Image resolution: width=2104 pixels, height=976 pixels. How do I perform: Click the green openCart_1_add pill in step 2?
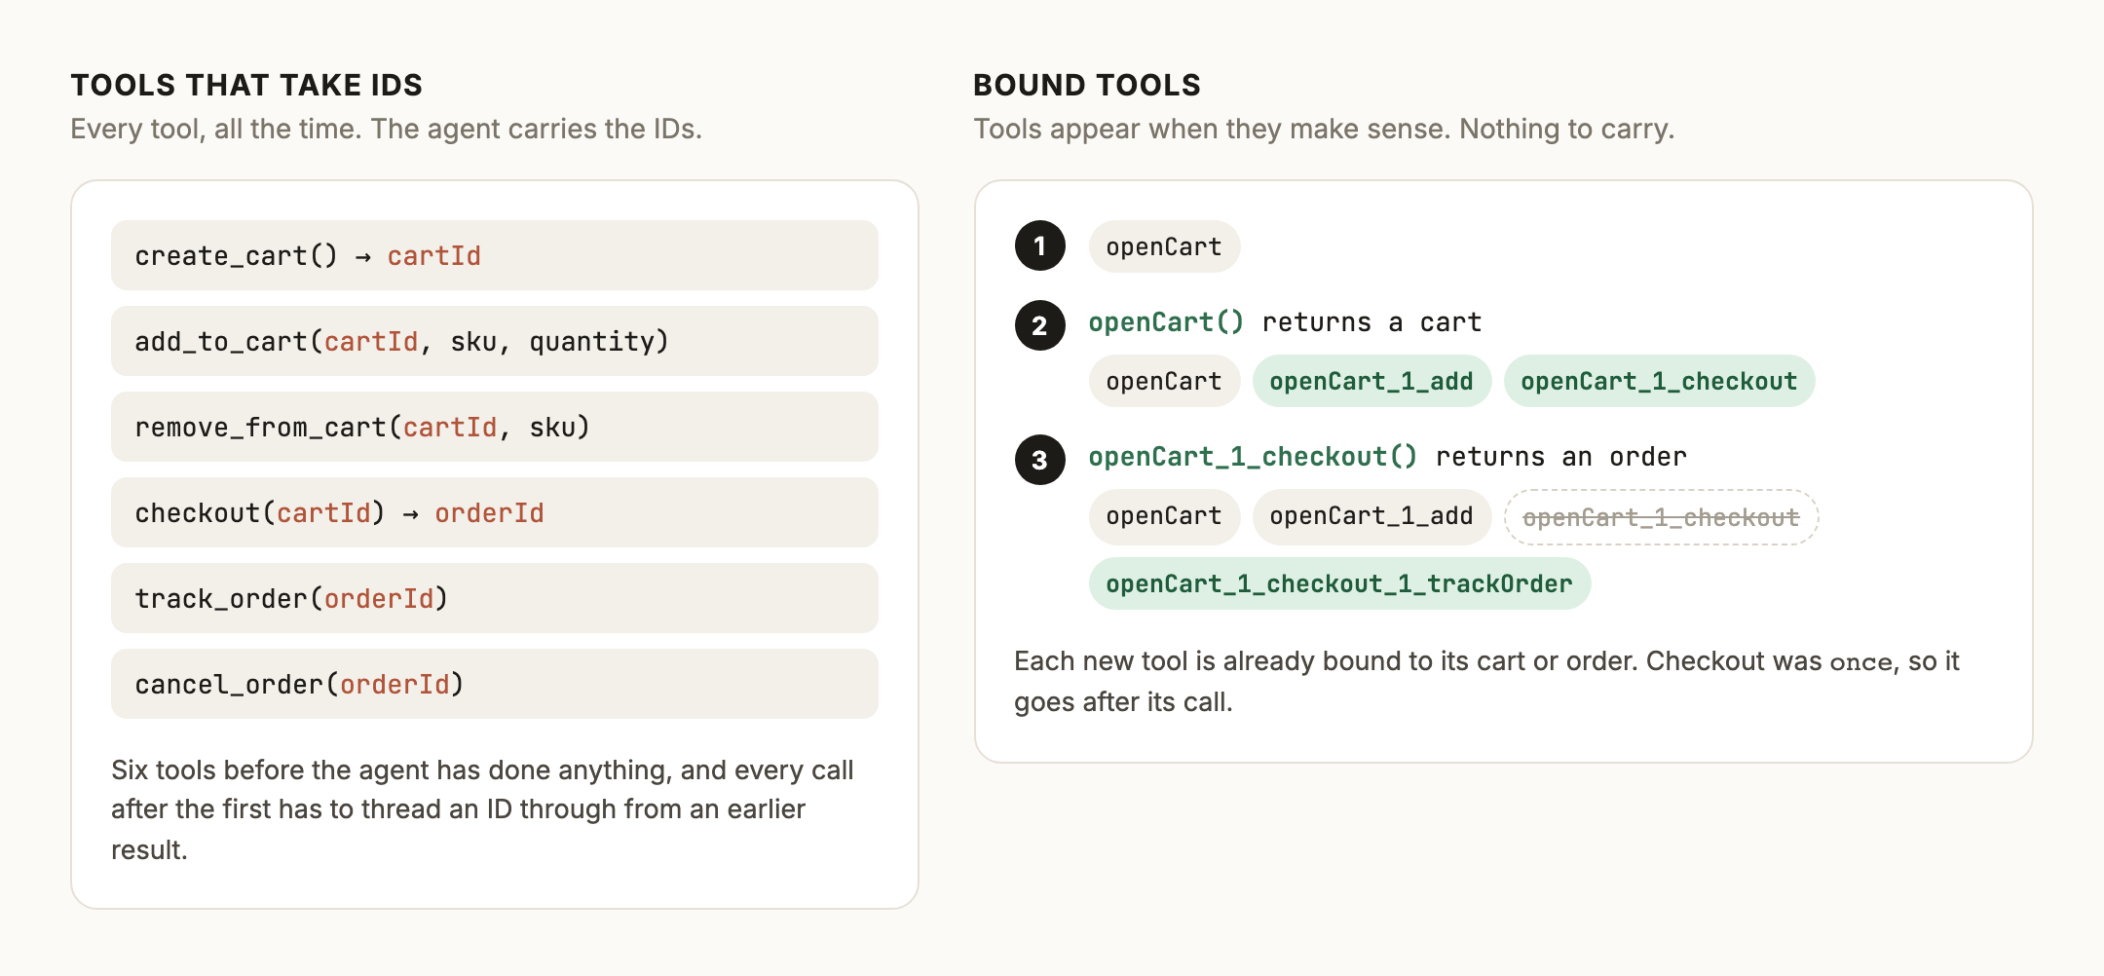[1371, 381]
